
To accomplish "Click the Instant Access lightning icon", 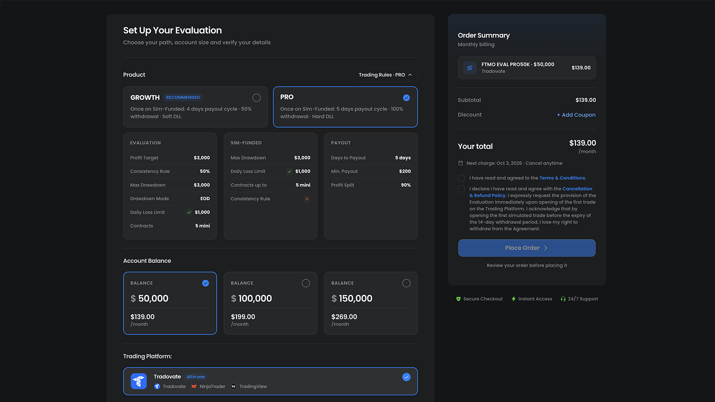I will point(513,299).
